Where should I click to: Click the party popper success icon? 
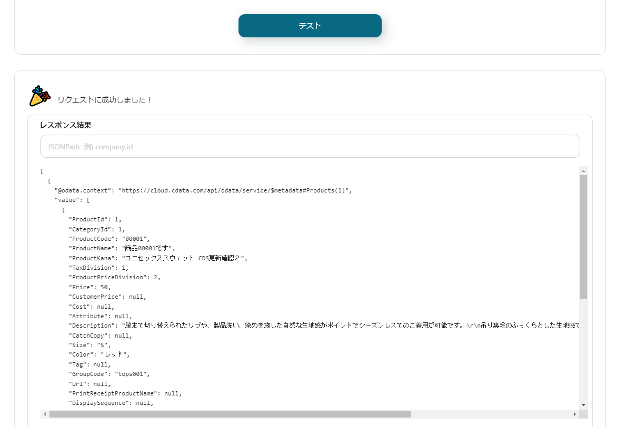39,96
